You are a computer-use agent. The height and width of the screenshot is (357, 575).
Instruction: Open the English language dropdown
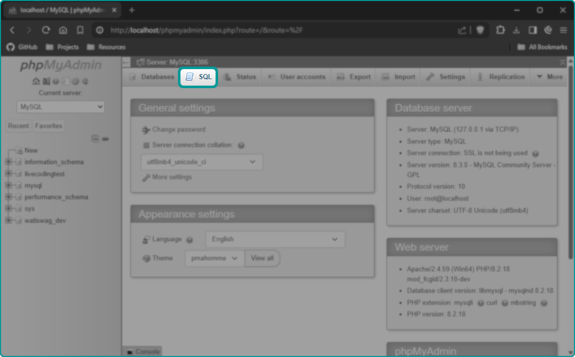click(x=275, y=239)
